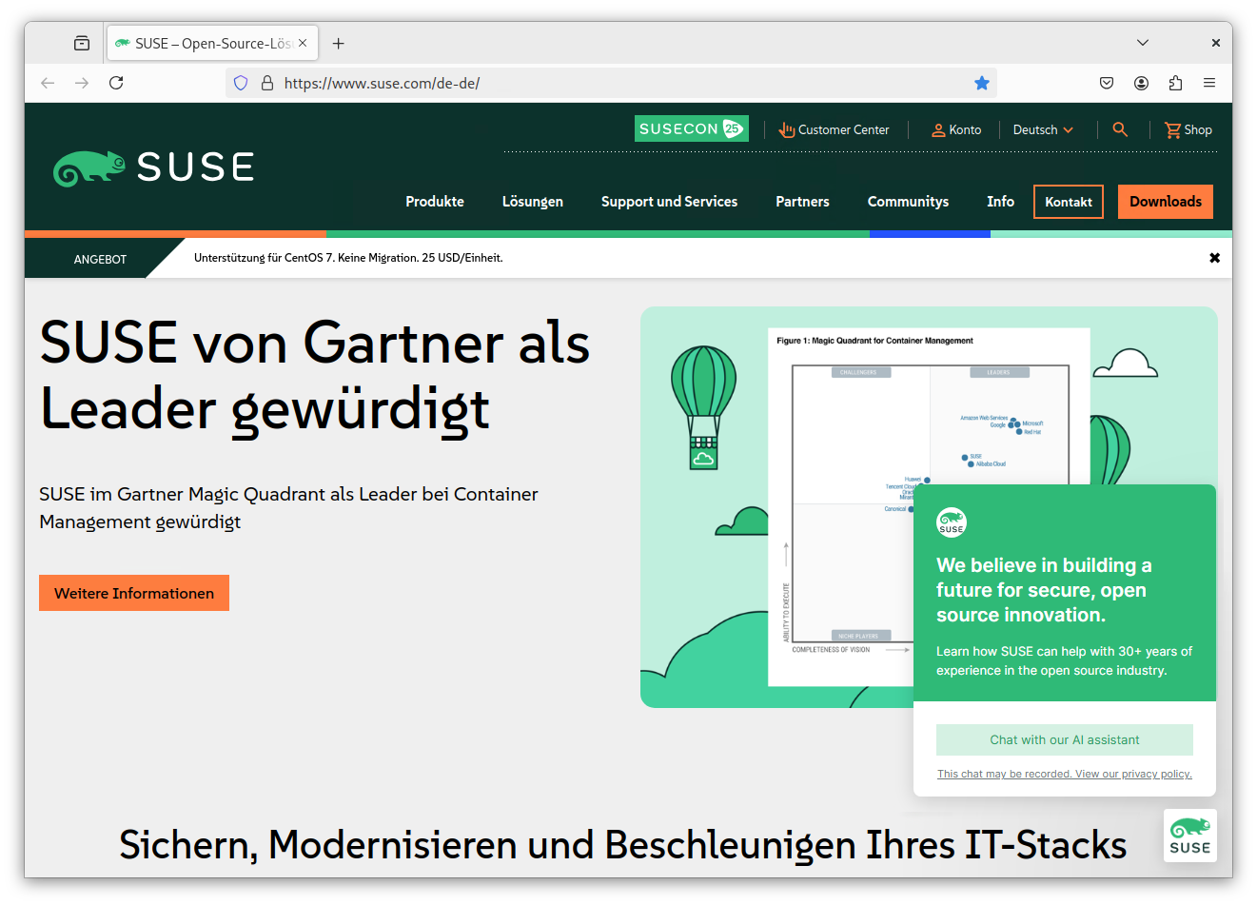Viewport: 1257px width, 905px height.
Task: Click the orange Downloads button
Action: click(x=1166, y=202)
